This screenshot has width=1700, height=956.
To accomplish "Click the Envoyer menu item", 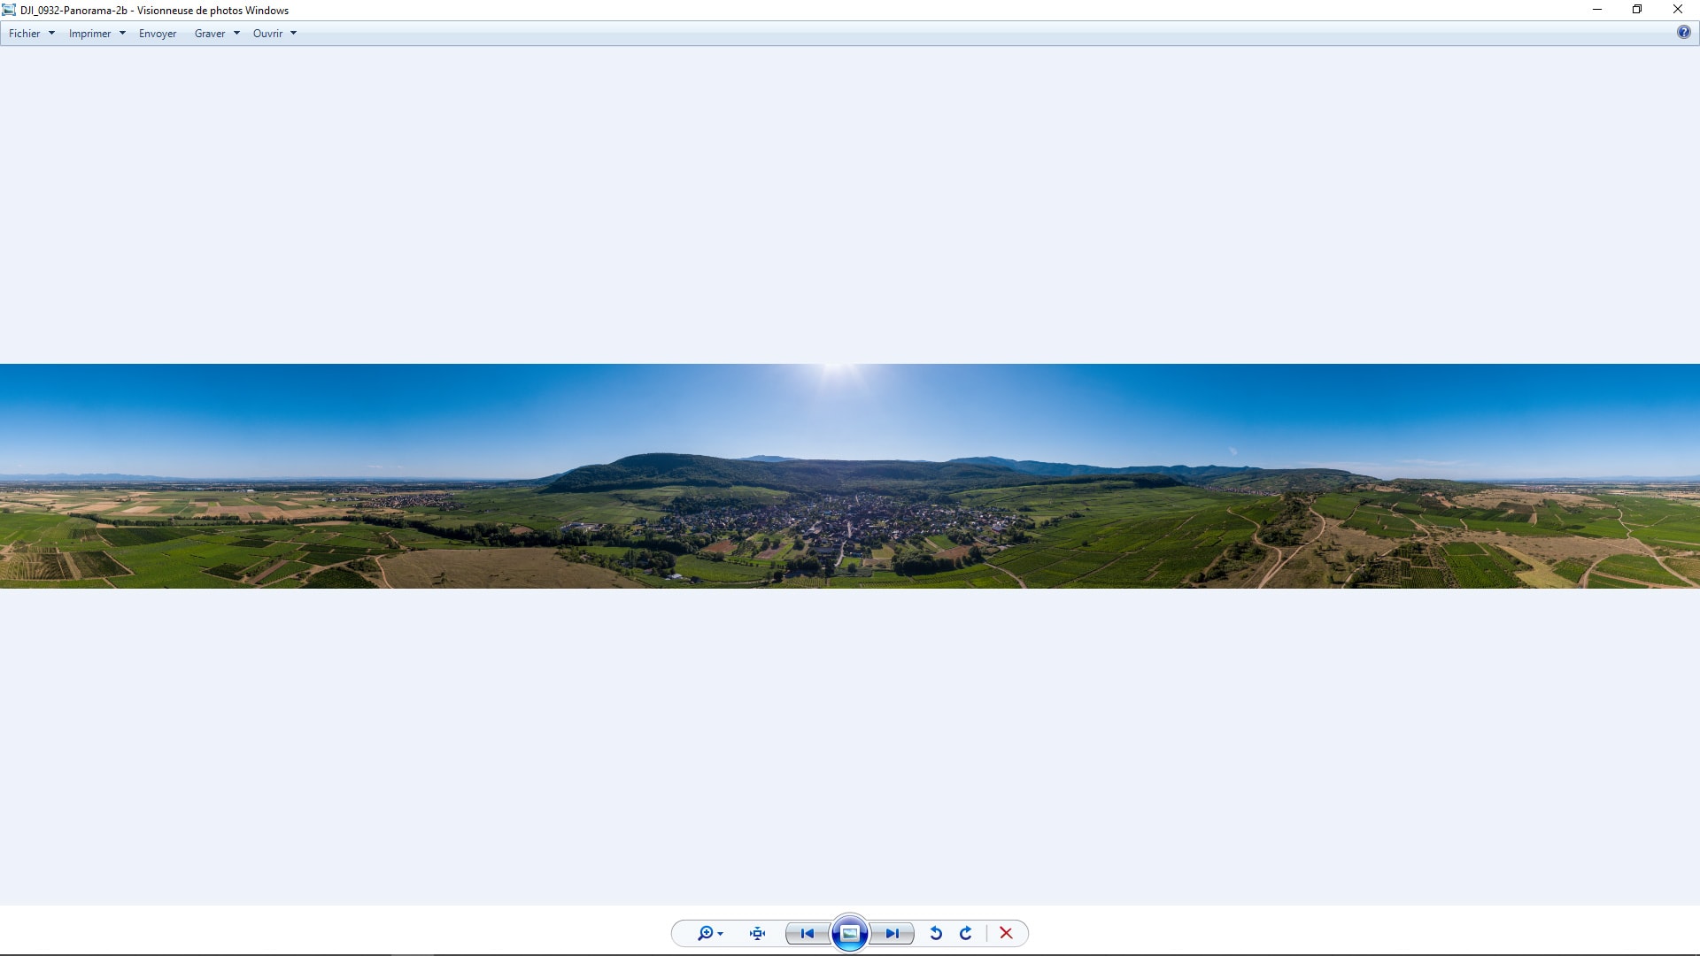I will point(158,34).
